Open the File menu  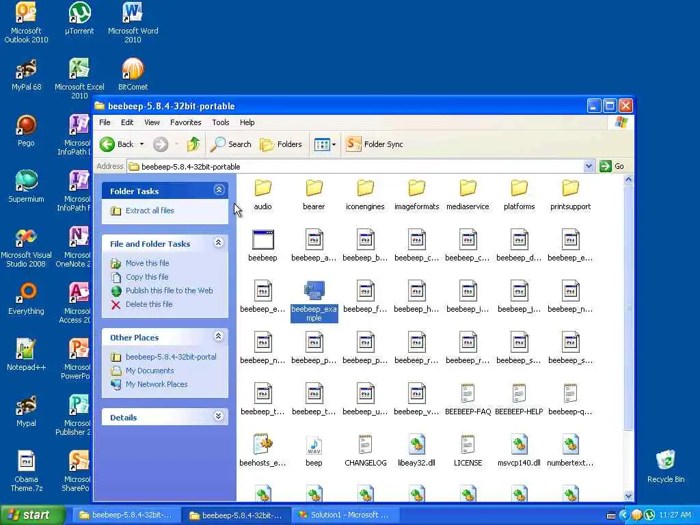(x=105, y=122)
